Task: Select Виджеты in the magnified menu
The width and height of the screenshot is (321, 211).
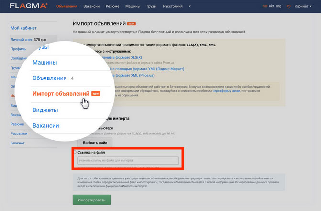Action: pyautogui.click(x=45, y=110)
